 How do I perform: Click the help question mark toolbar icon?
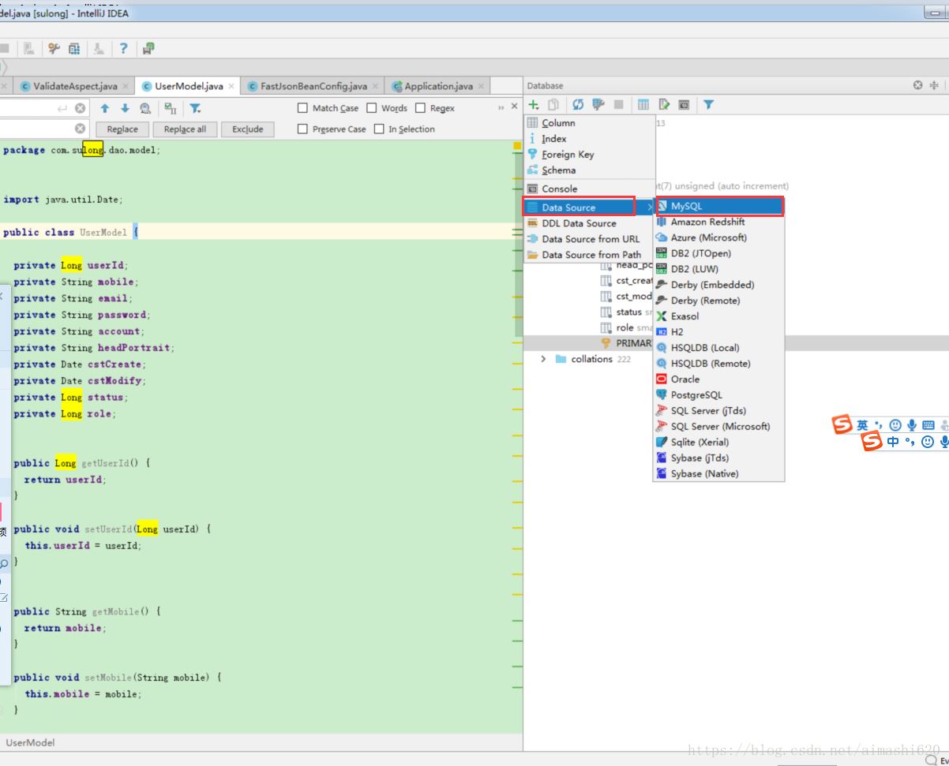[124, 48]
